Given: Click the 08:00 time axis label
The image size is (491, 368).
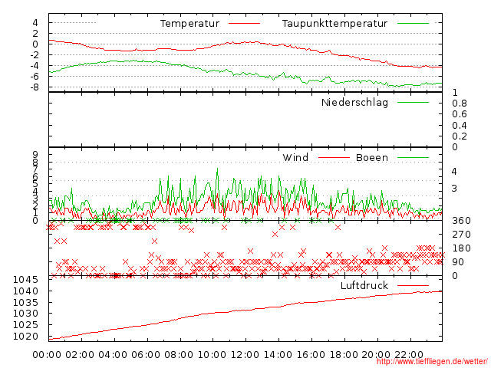Looking at the screenshot, I should pos(179,355).
